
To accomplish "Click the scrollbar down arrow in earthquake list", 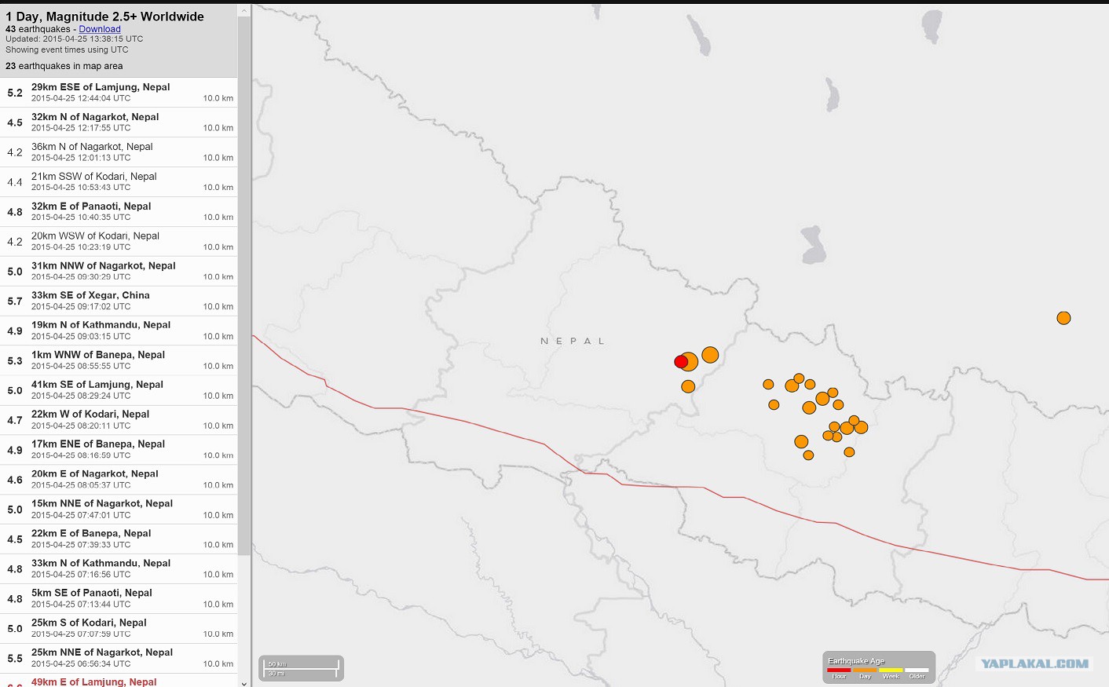I will [243, 682].
